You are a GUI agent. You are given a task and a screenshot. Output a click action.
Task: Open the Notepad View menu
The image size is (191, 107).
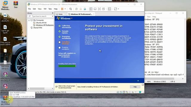[149, 17]
